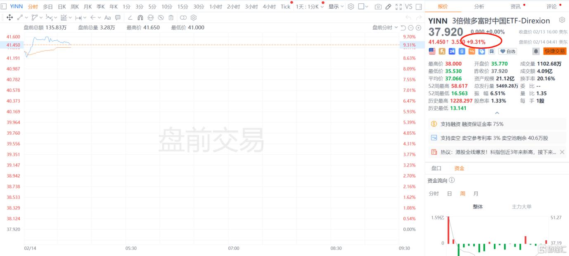Zoom in chart with plus circle
Viewport: 569px width, 256px height.
[x=418, y=28]
